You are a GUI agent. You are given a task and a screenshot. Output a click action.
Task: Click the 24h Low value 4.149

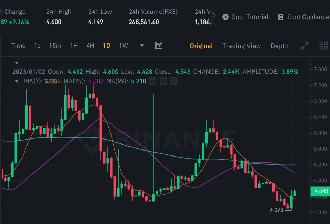click(x=96, y=22)
